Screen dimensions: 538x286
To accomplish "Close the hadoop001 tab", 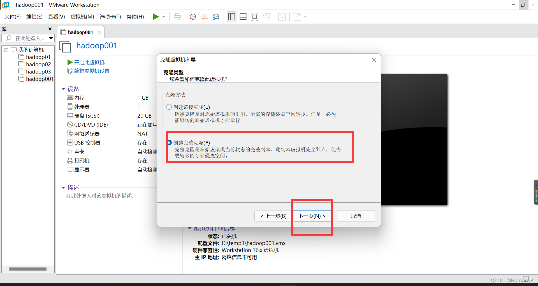I will pos(99,32).
